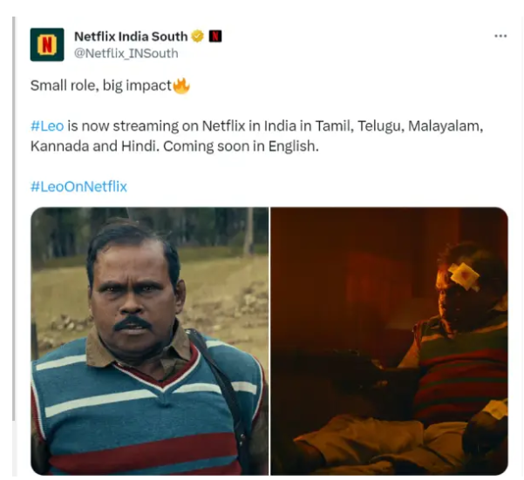Viewport: 524px width, 480px height.
Task: Click the fire emoji after 'big impact'
Action: [x=181, y=86]
